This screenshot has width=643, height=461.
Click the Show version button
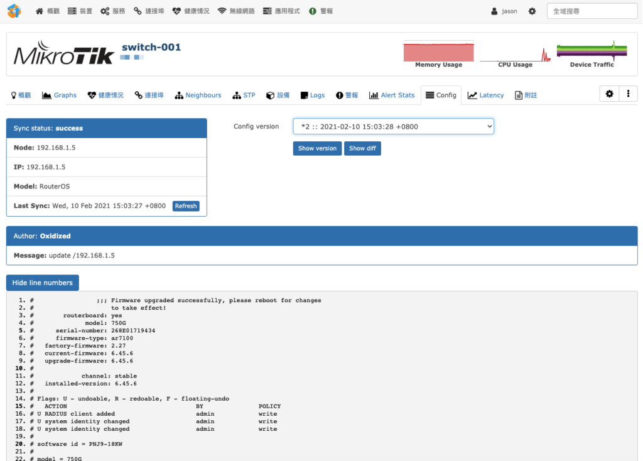click(317, 148)
